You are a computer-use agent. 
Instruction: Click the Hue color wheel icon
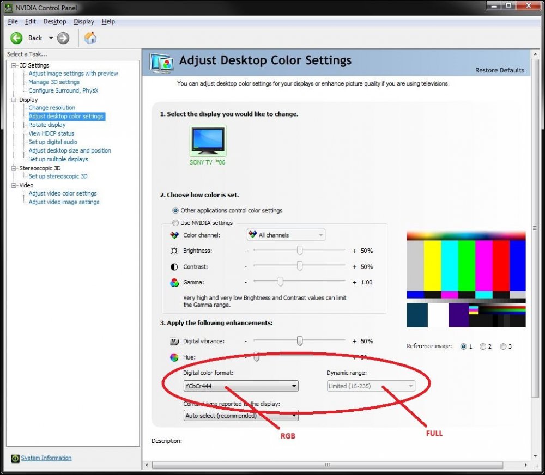point(174,357)
